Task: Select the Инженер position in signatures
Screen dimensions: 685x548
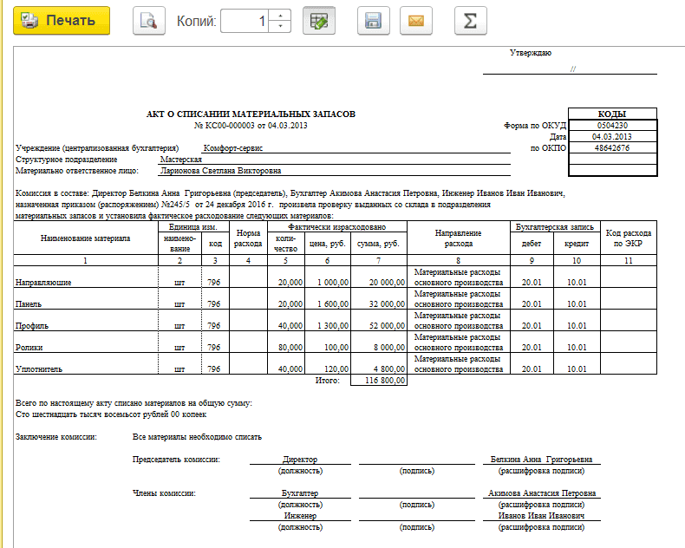Action: [300, 516]
